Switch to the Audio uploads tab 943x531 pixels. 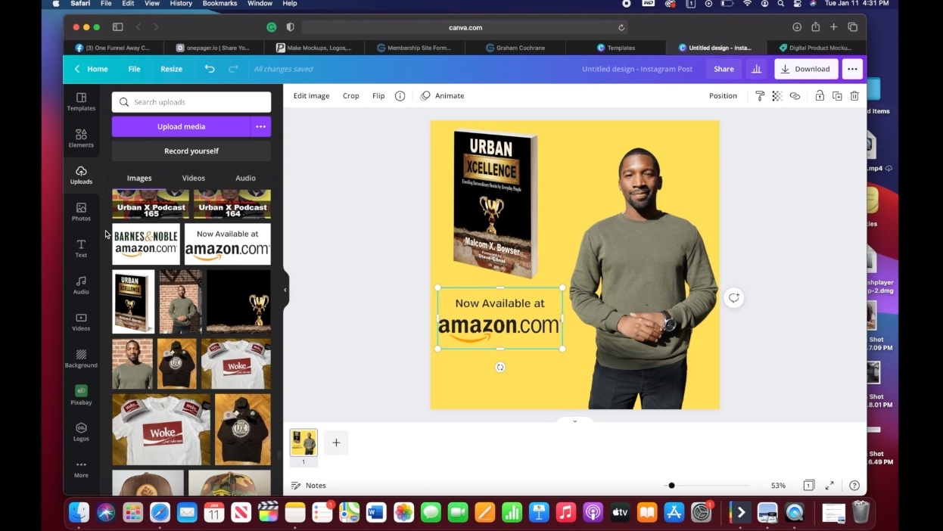[245, 179]
